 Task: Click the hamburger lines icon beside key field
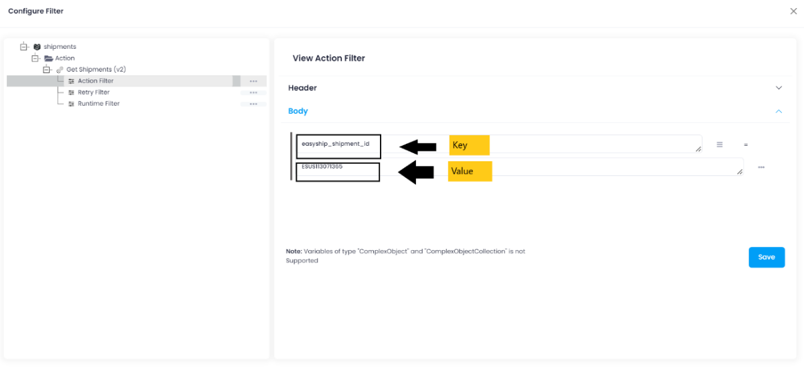click(720, 145)
